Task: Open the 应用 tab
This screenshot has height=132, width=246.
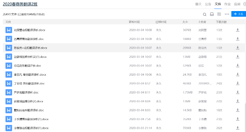Action: point(237,4)
